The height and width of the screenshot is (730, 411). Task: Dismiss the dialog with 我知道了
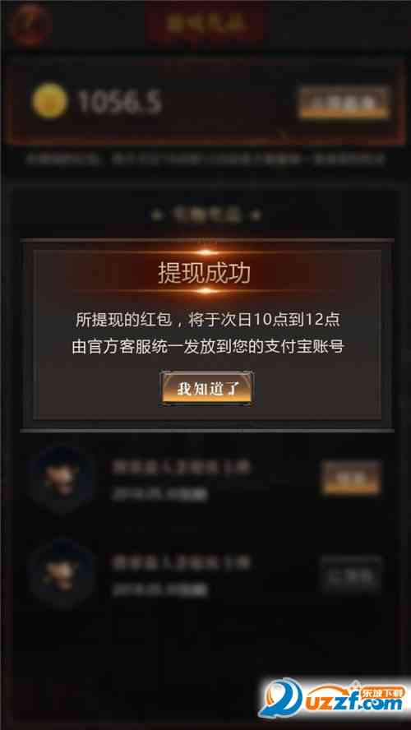pos(206,388)
